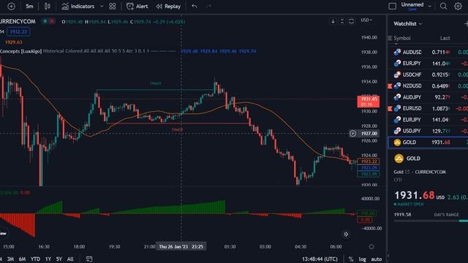Click the maximize chart icon

click(x=351, y=21)
